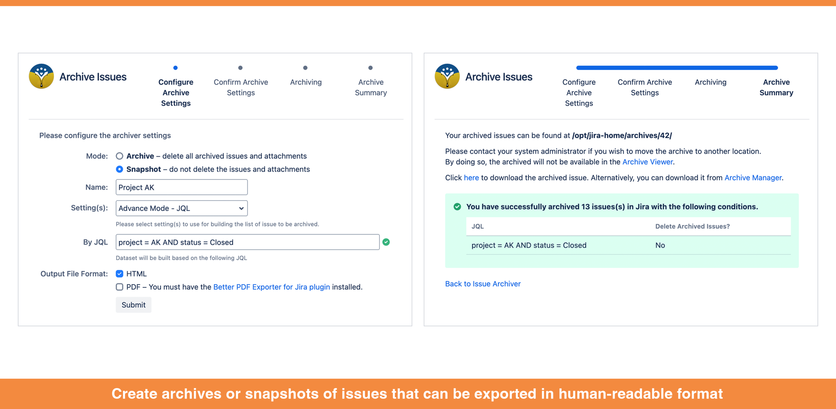The image size is (836, 409).
Task: Click the Archive Summary step dot
Action: (x=370, y=68)
